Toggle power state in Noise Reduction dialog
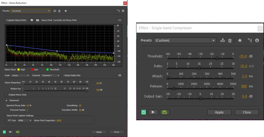The image size is (264, 137). 4,132
